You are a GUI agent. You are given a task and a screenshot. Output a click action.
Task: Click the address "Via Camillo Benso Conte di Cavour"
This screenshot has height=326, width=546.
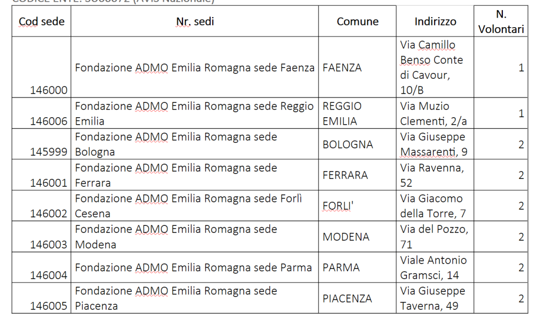431,68
